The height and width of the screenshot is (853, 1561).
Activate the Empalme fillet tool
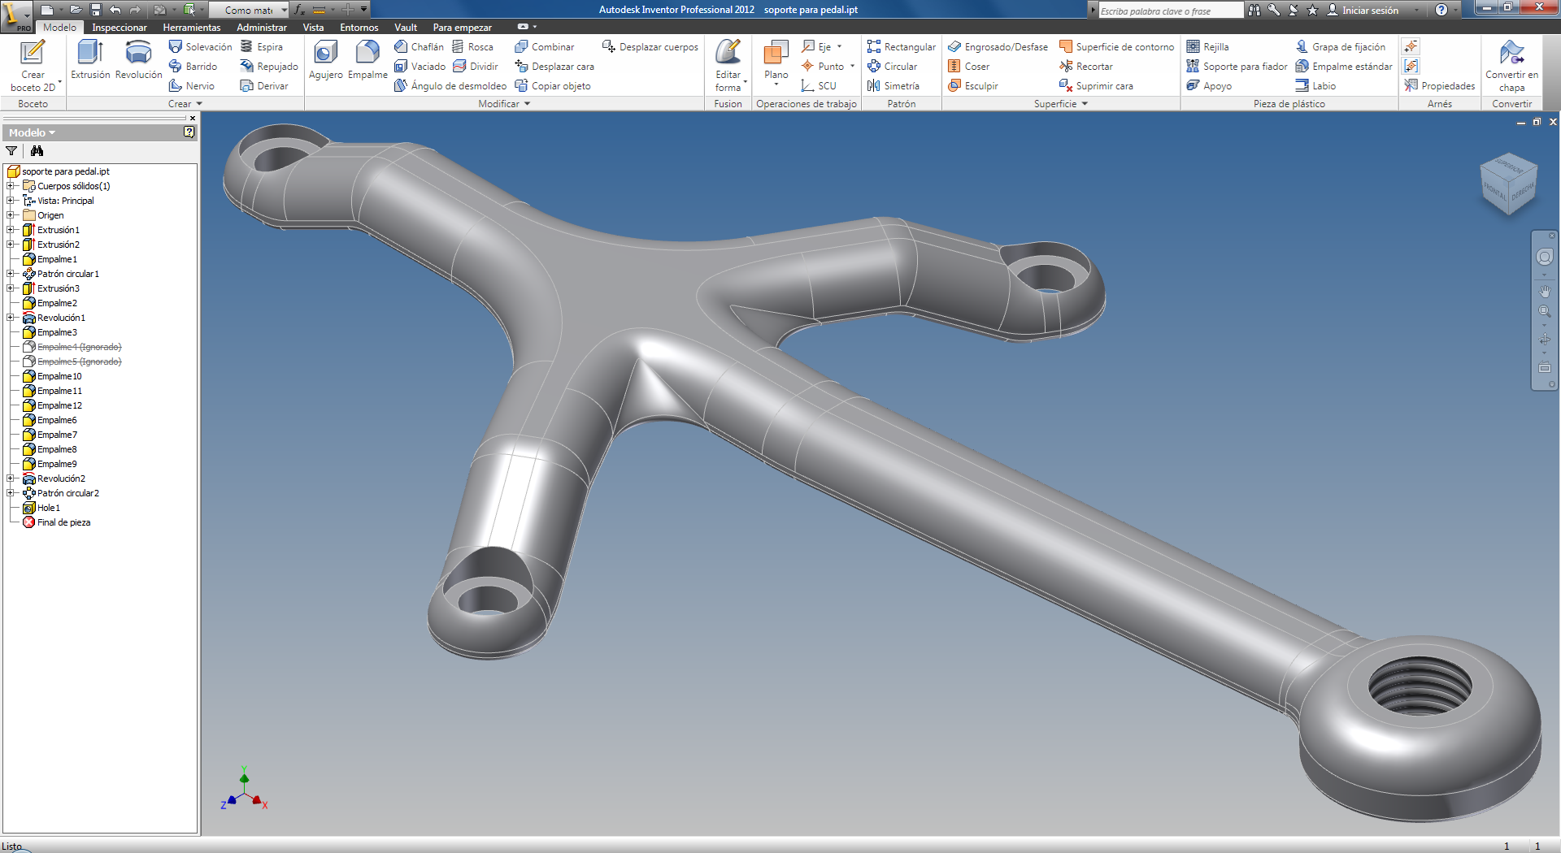(x=367, y=60)
